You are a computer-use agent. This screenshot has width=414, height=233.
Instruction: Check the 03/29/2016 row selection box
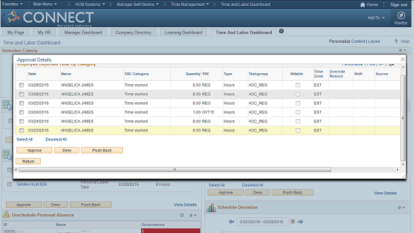coord(21,85)
